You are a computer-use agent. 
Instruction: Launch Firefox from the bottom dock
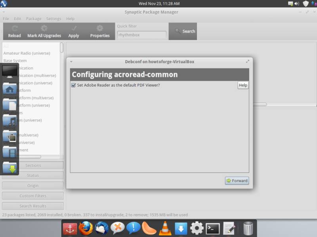(x=86, y=228)
